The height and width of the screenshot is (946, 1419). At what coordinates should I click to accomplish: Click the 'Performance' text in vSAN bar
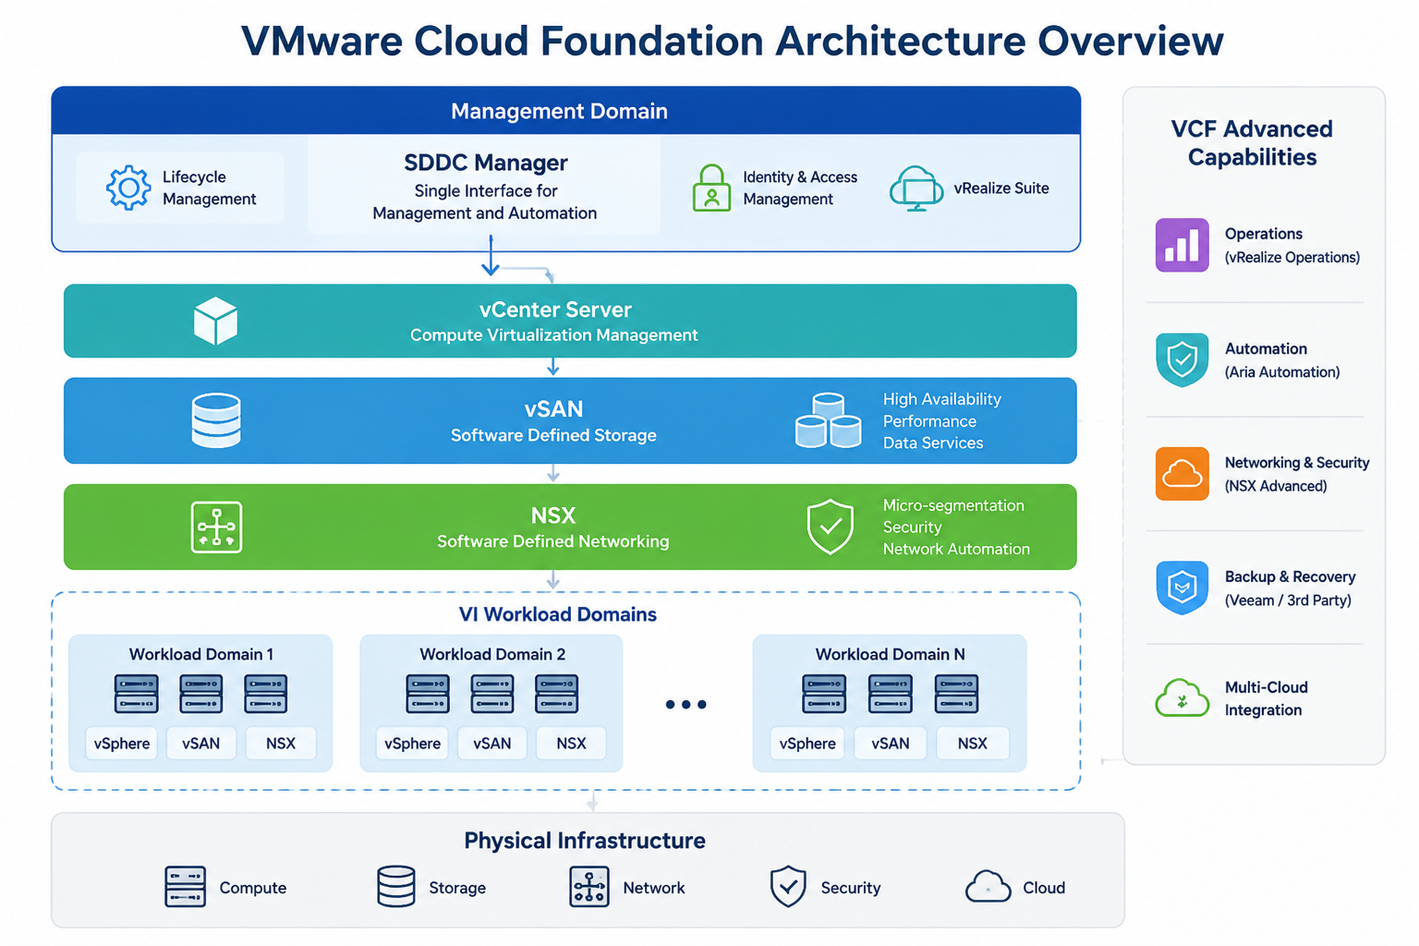point(929,421)
